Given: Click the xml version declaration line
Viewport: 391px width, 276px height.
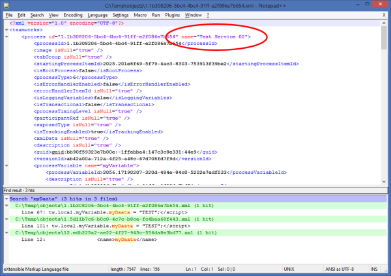Looking at the screenshot, I should [x=66, y=23].
